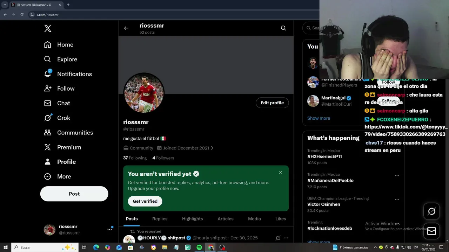Open the 4 Followers list
This screenshot has width=449, height=252.
[x=163, y=158]
